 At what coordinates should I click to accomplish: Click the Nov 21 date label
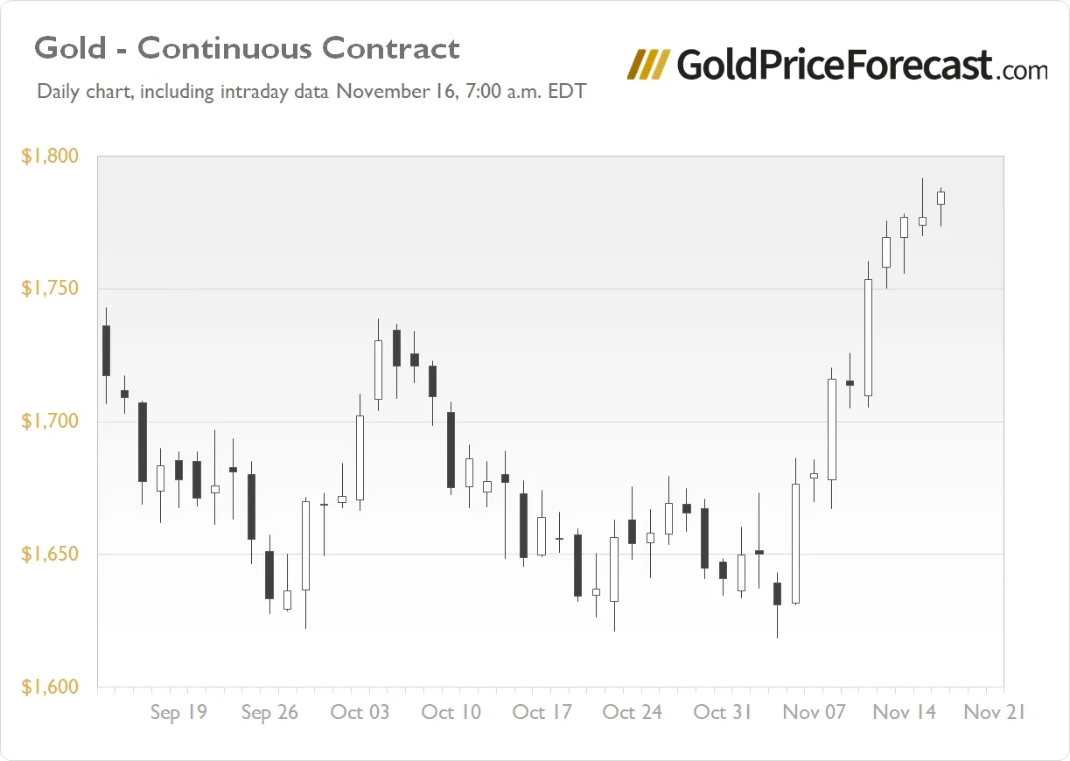pos(995,713)
